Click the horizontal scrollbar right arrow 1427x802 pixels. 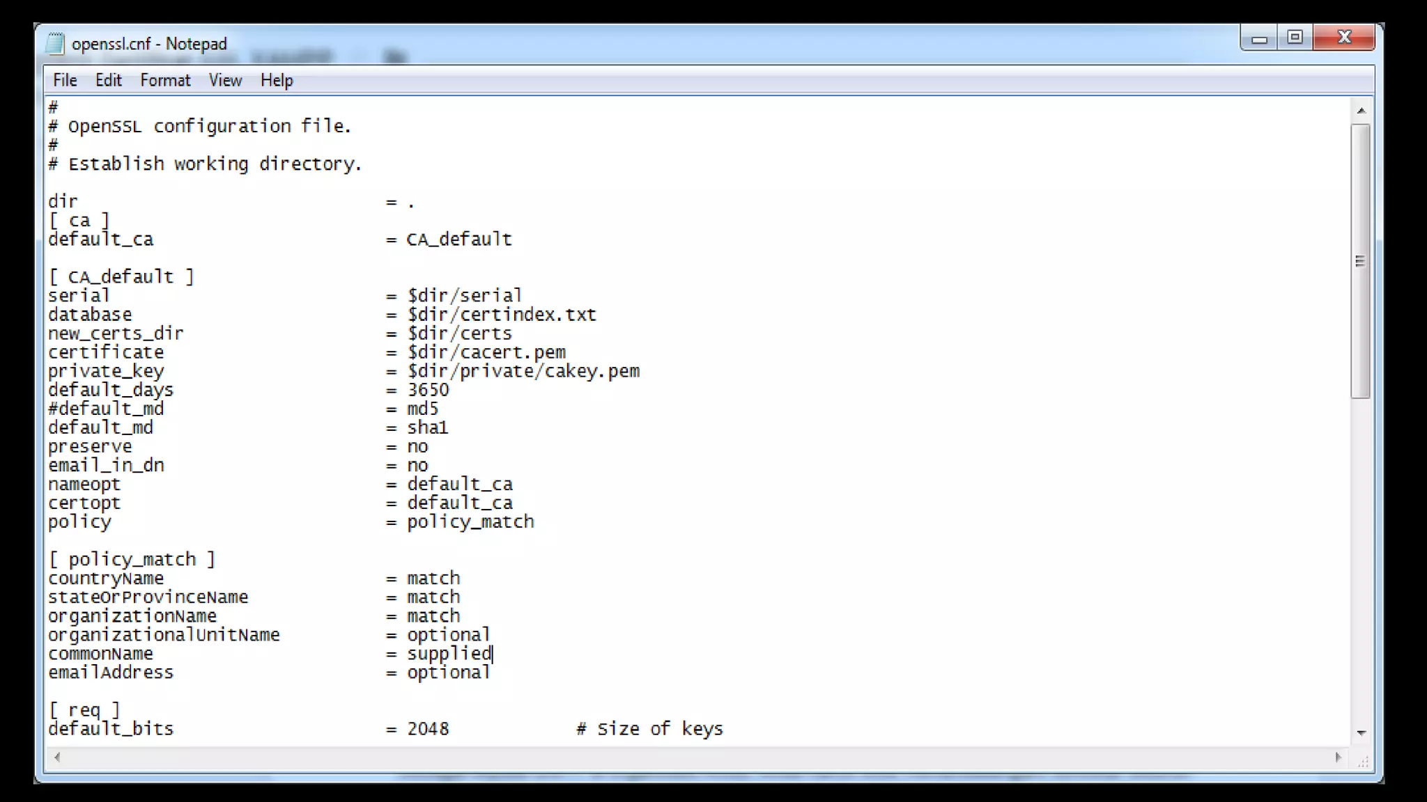[1338, 757]
